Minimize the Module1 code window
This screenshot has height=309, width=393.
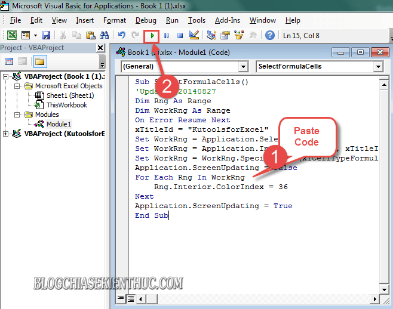tap(340, 52)
